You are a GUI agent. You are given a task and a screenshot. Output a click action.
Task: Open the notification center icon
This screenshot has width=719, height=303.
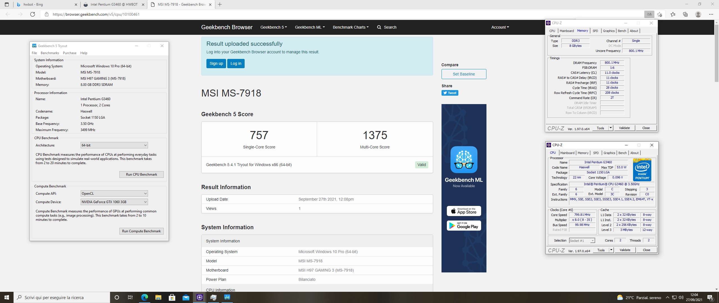[x=710, y=297]
